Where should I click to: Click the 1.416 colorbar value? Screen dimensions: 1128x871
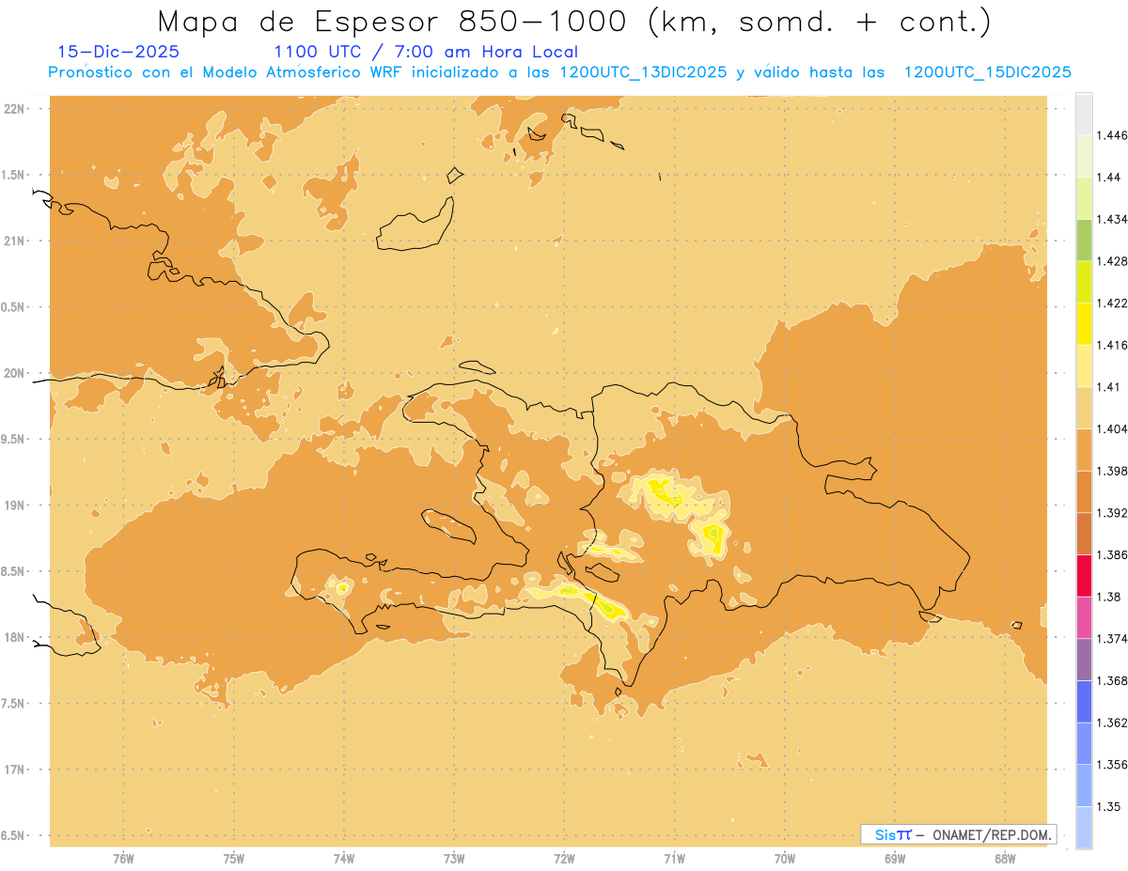1111,345
